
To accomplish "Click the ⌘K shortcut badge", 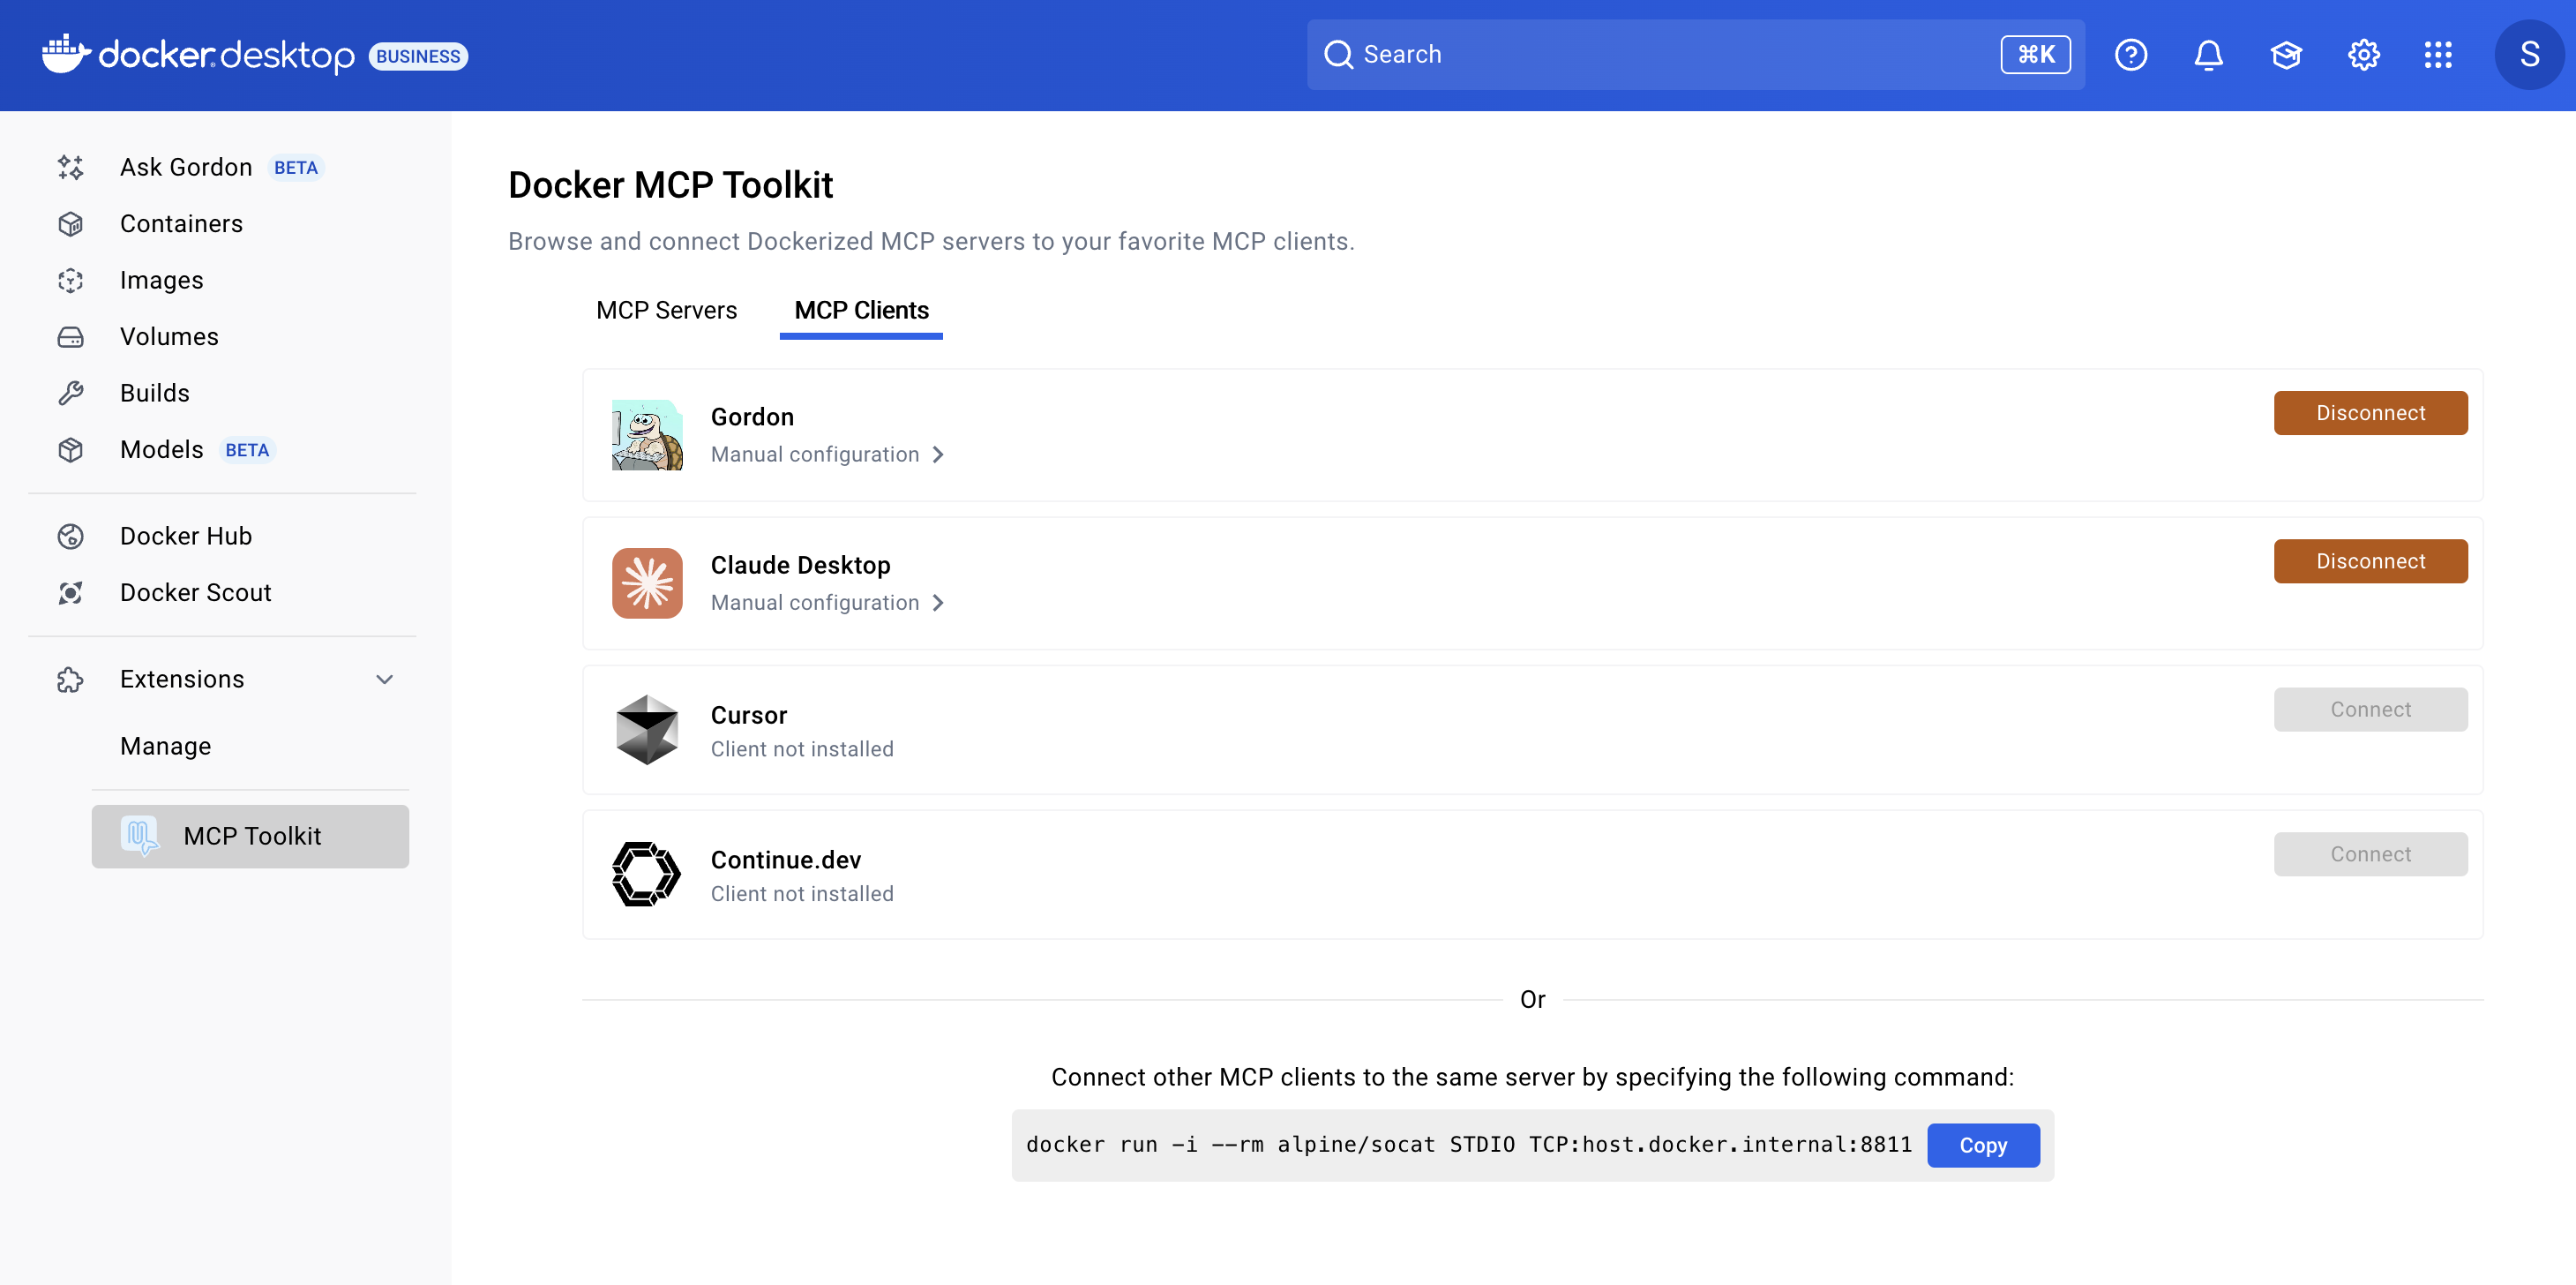I will (2035, 54).
